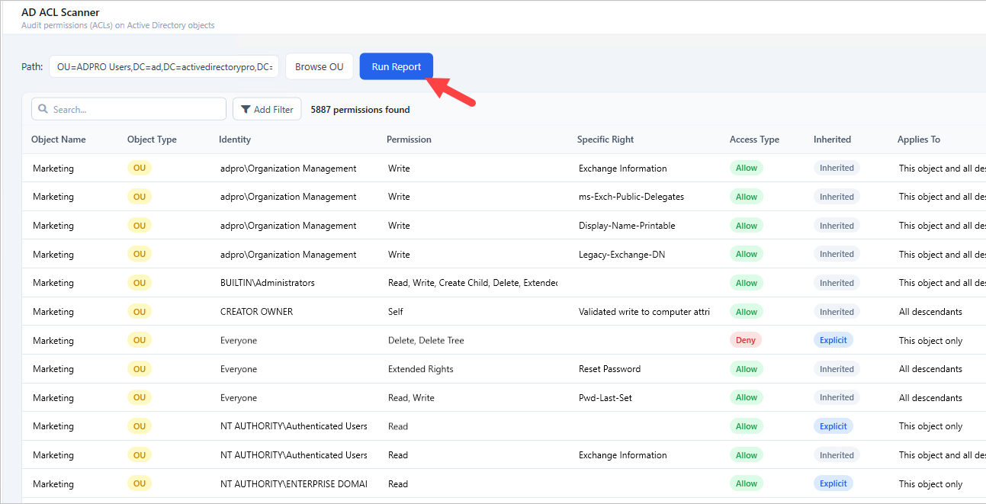Click 'Extended Rights' permission cell

click(x=421, y=369)
